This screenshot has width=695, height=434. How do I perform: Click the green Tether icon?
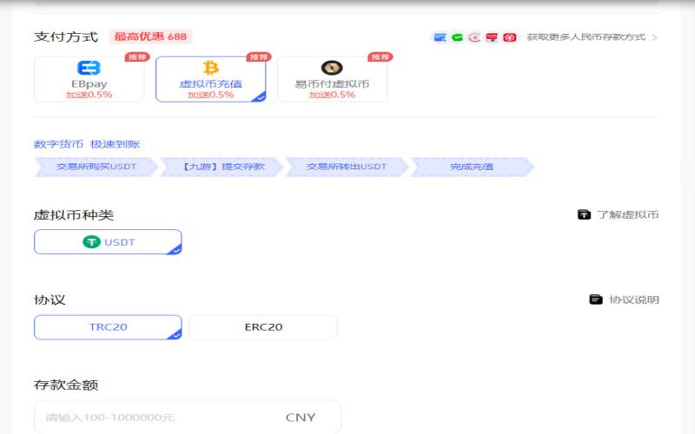[92, 242]
